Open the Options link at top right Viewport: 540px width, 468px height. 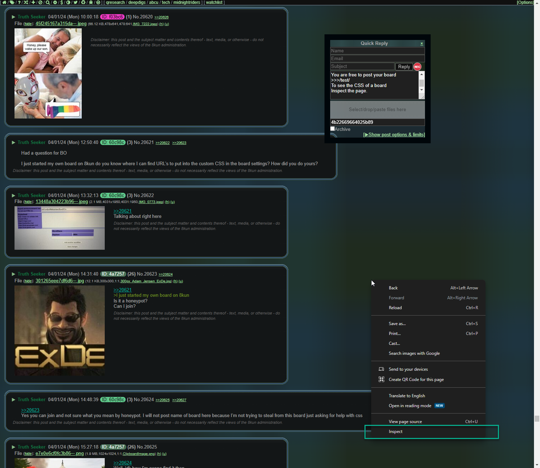click(x=525, y=2)
